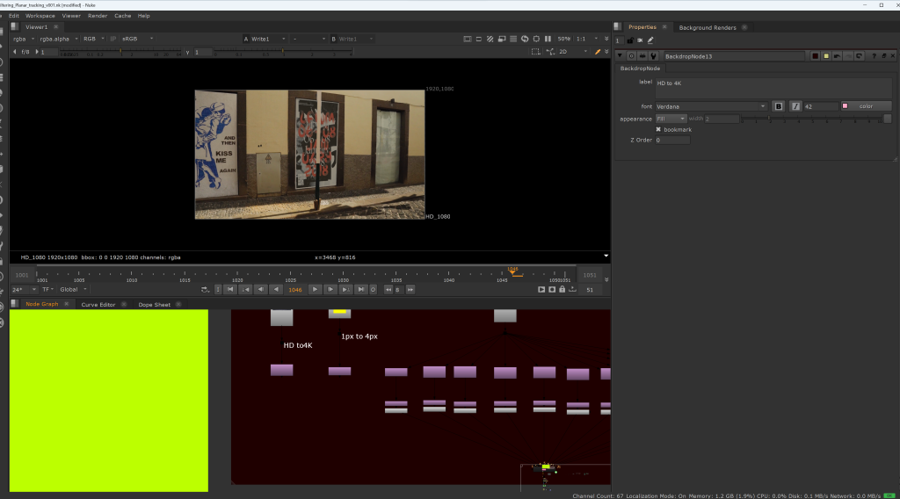Click the font size field showing 42
This screenshot has width=900, height=499.
pyautogui.click(x=820, y=106)
